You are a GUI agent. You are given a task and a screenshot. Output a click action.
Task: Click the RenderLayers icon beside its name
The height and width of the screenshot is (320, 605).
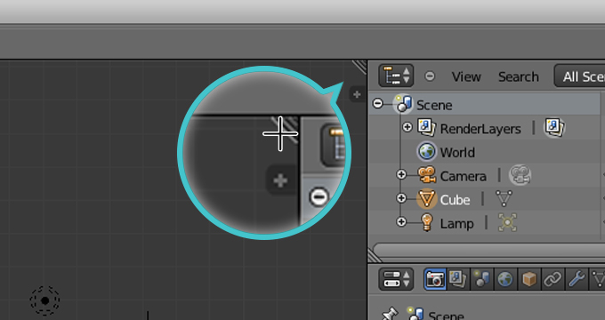(427, 128)
